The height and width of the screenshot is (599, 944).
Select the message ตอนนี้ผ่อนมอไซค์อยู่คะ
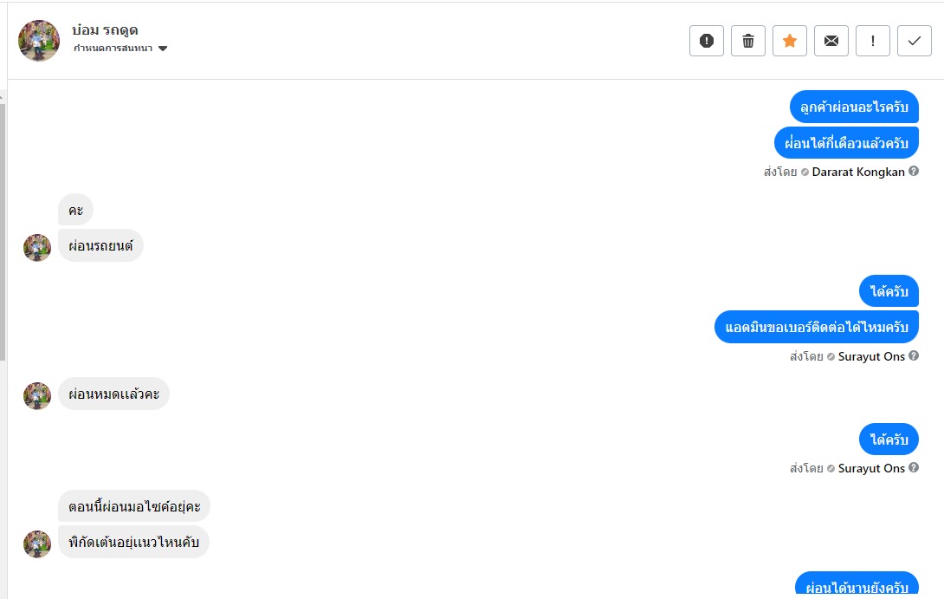point(134,506)
